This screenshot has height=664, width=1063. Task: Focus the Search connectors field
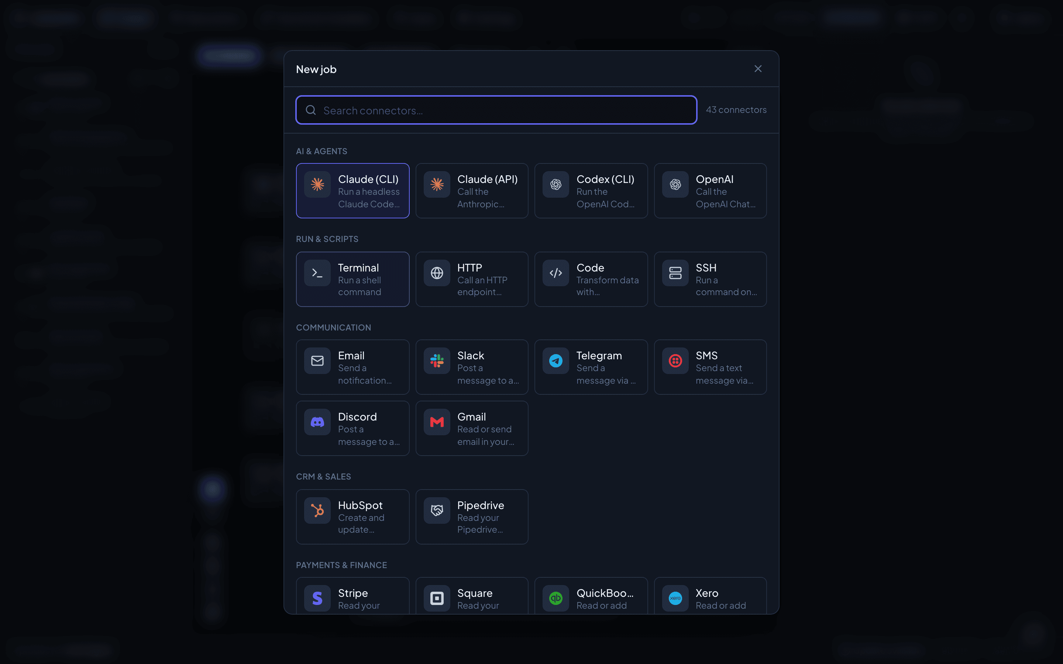[496, 110]
